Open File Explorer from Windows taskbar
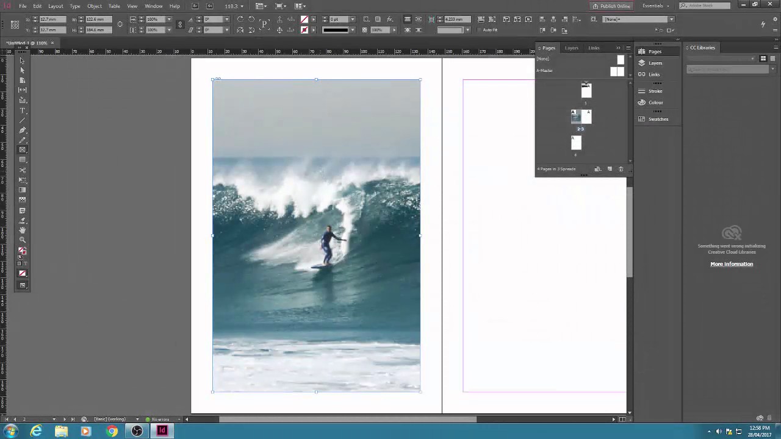The width and height of the screenshot is (781, 439). click(62, 431)
